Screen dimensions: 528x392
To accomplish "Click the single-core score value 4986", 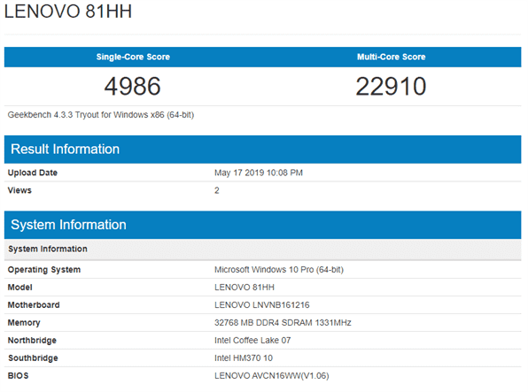I will [132, 86].
